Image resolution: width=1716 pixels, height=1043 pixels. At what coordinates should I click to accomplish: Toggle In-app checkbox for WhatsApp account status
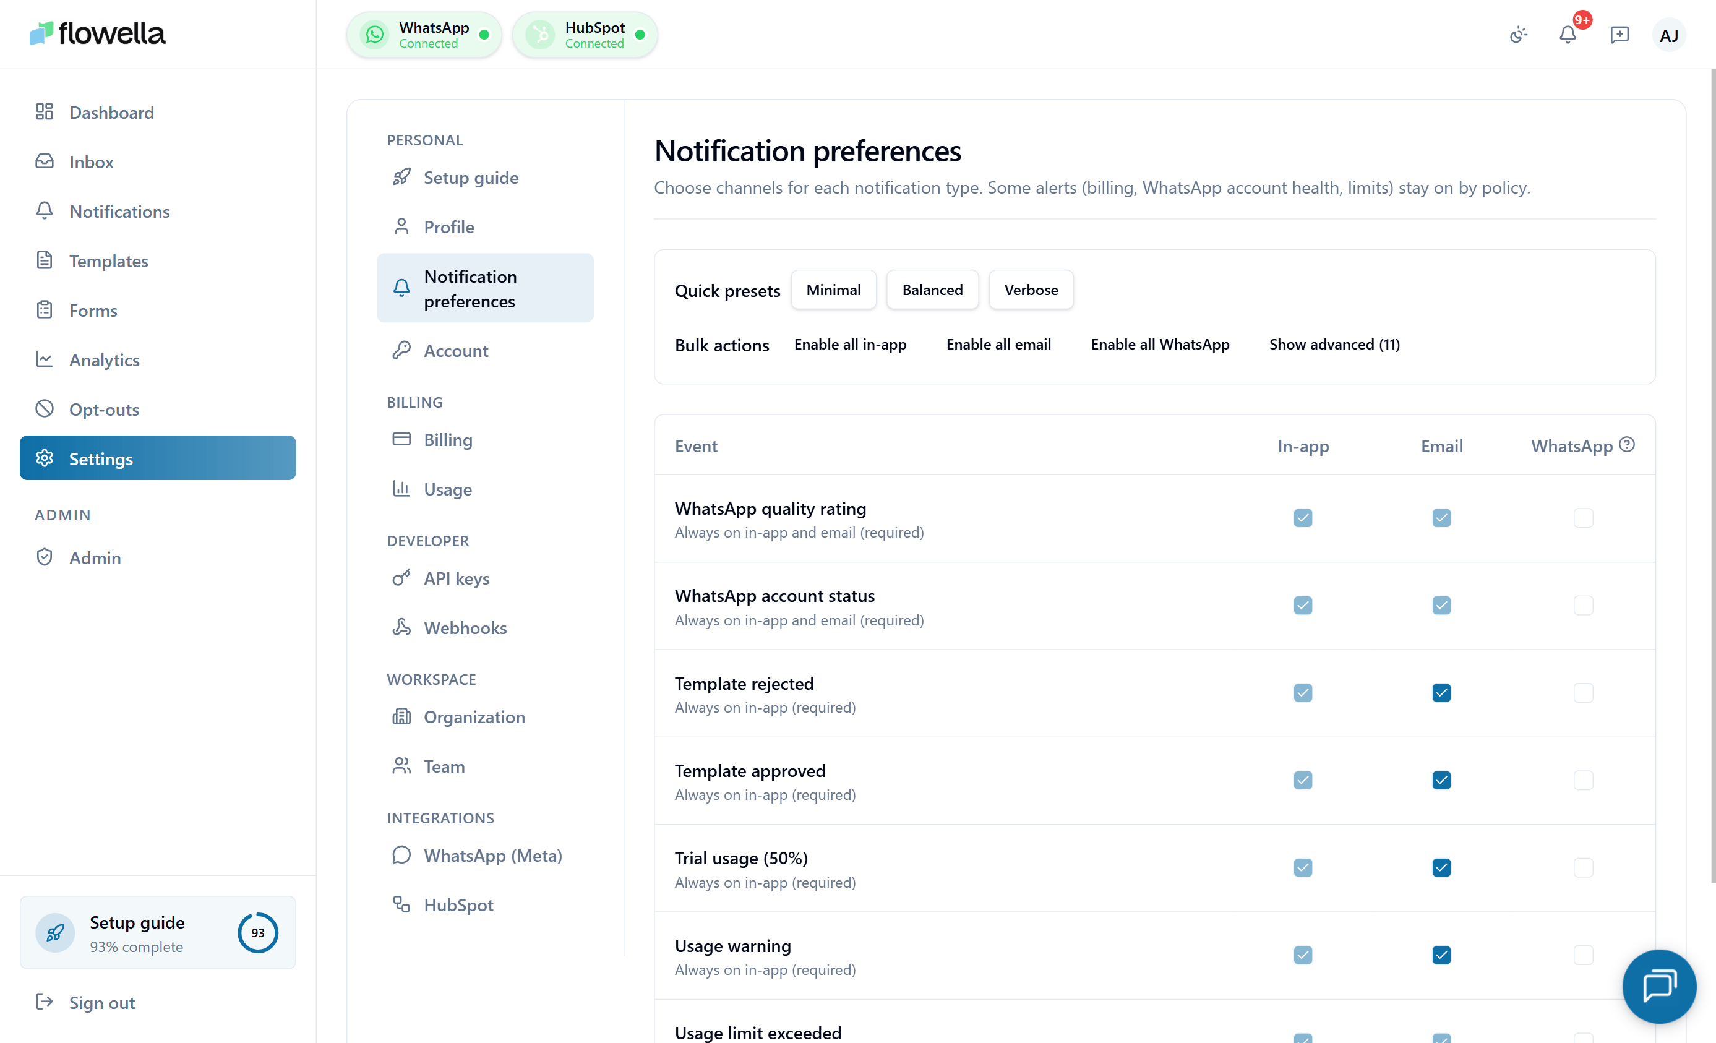coord(1303,605)
